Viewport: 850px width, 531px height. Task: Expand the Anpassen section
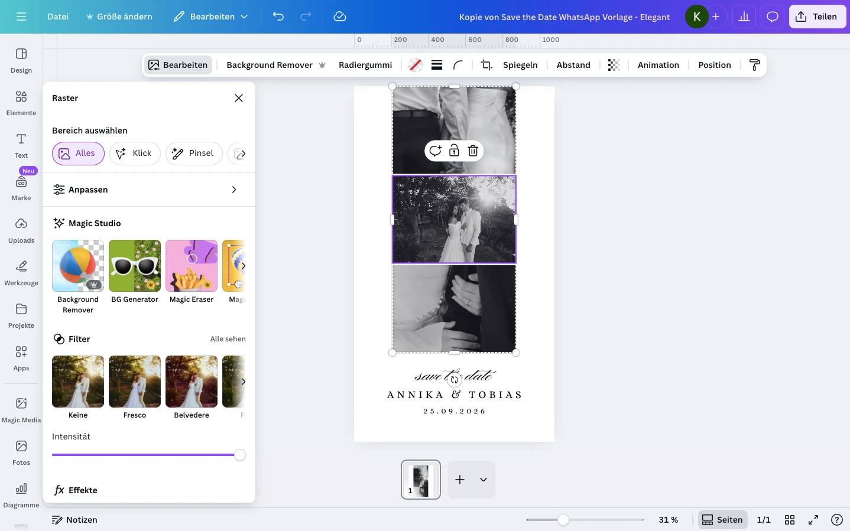click(x=149, y=190)
